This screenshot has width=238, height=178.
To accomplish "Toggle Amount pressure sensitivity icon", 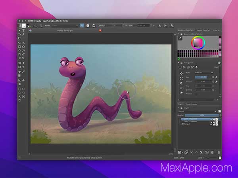I will (216, 82).
